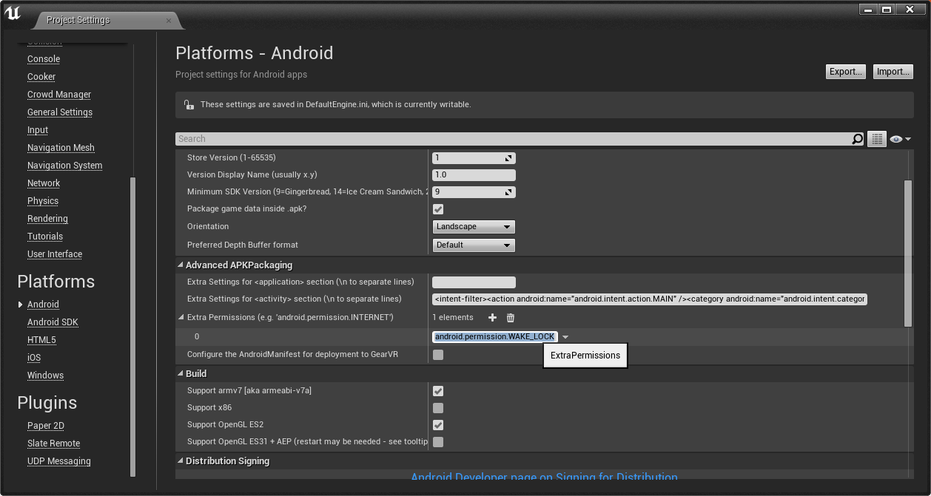The image size is (931, 496).
Task: Open Rendering settings in sidebar
Action: pos(47,219)
